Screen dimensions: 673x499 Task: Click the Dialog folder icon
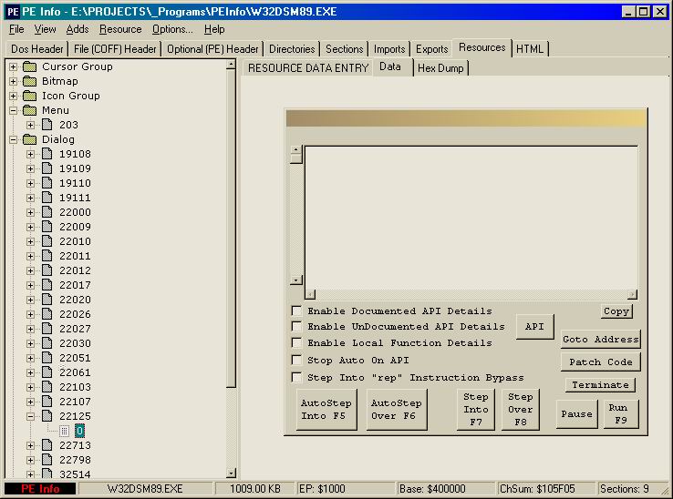pos(30,139)
